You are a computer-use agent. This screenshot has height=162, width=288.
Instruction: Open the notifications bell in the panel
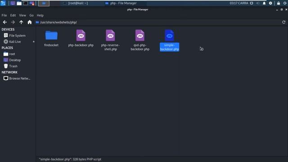click(x=264, y=3)
